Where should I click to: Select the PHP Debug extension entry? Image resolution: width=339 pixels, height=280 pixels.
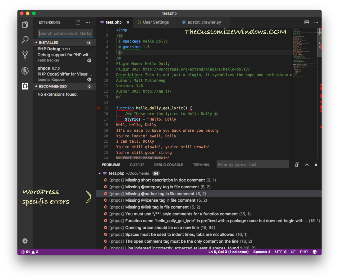[64, 55]
